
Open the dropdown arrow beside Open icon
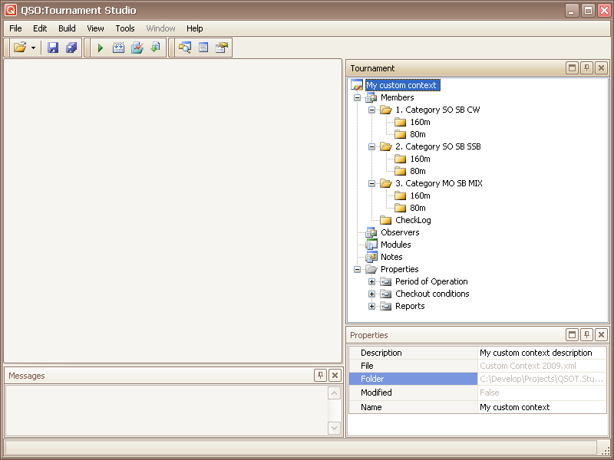[34, 48]
